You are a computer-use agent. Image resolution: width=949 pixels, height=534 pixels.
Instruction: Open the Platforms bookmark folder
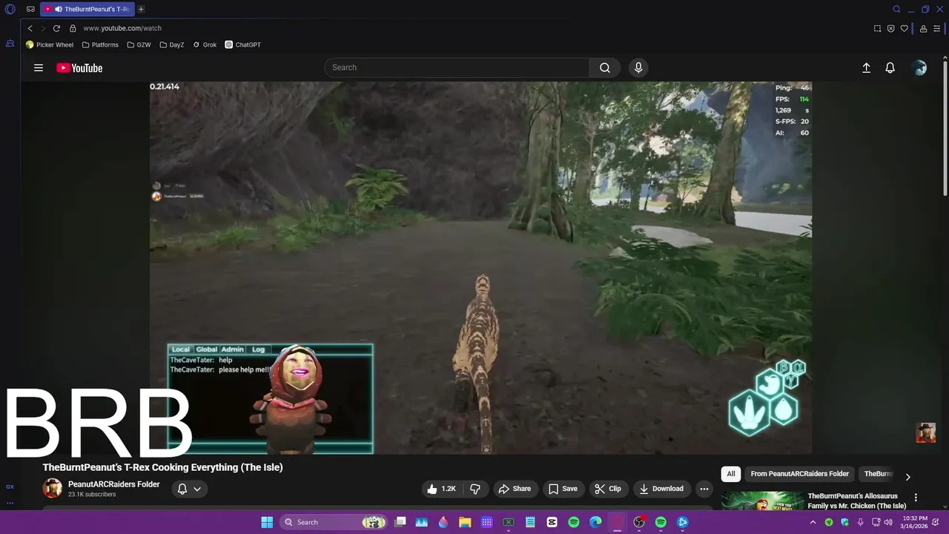point(100,44)
